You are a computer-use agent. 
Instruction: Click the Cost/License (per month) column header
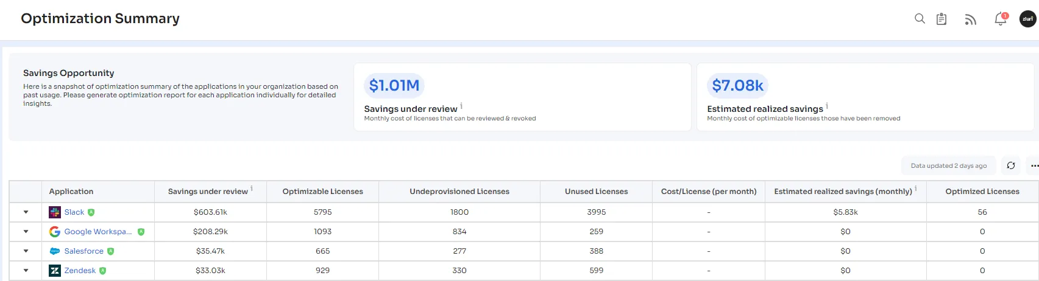pyautogui.click(x=709, y=192)
